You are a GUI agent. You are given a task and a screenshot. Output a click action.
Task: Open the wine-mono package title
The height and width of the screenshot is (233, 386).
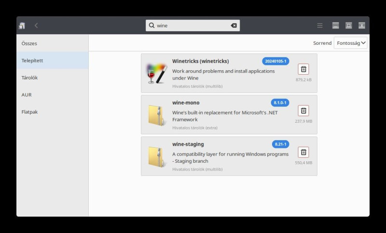coord(186,103)
